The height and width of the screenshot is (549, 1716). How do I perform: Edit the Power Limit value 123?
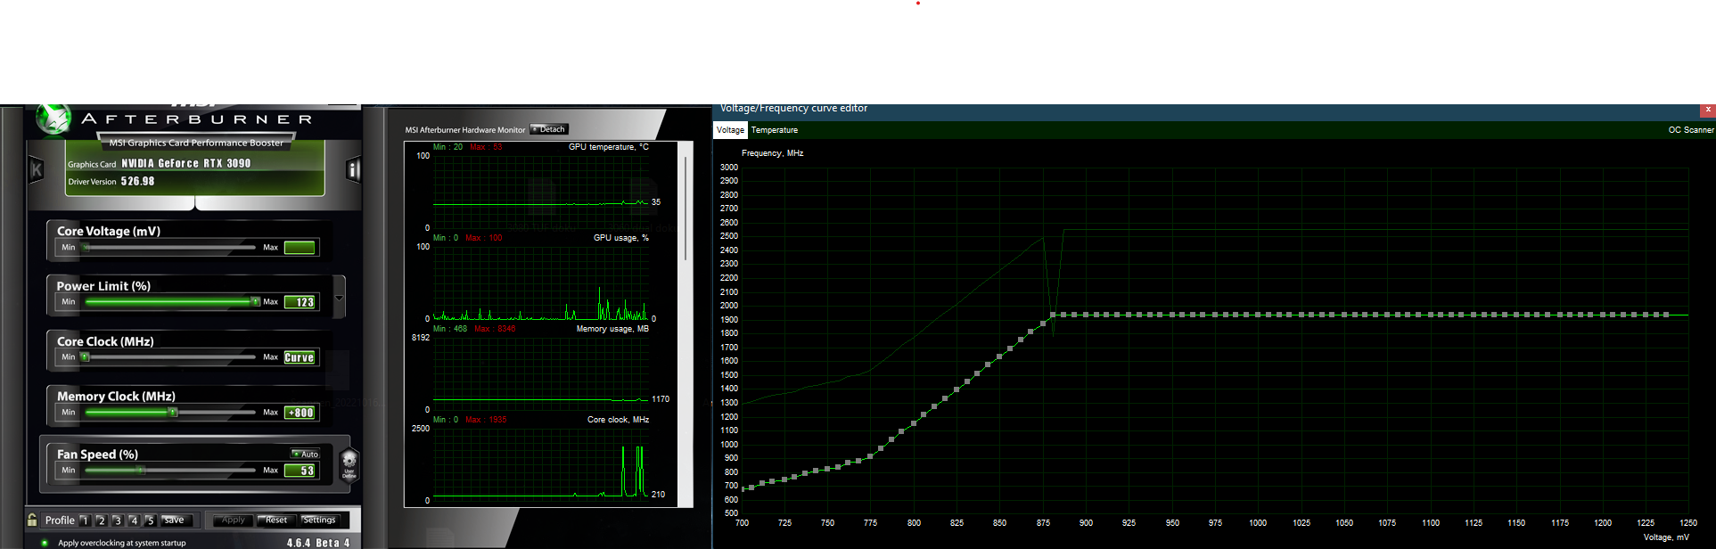[x=300, y=302]
